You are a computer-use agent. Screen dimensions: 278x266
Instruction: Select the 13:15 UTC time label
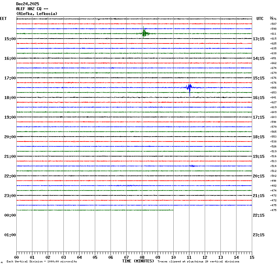point(258,39)
